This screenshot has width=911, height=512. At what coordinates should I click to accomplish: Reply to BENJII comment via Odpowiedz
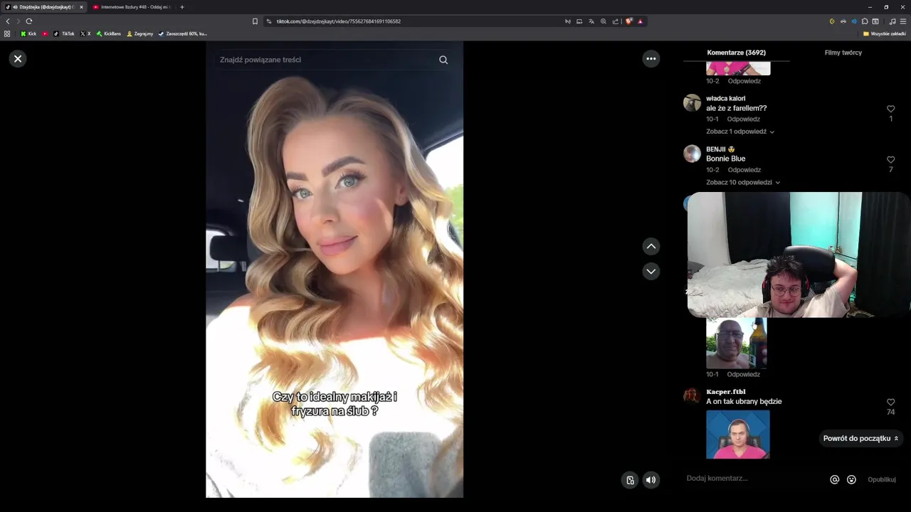[x=744, y=170]
